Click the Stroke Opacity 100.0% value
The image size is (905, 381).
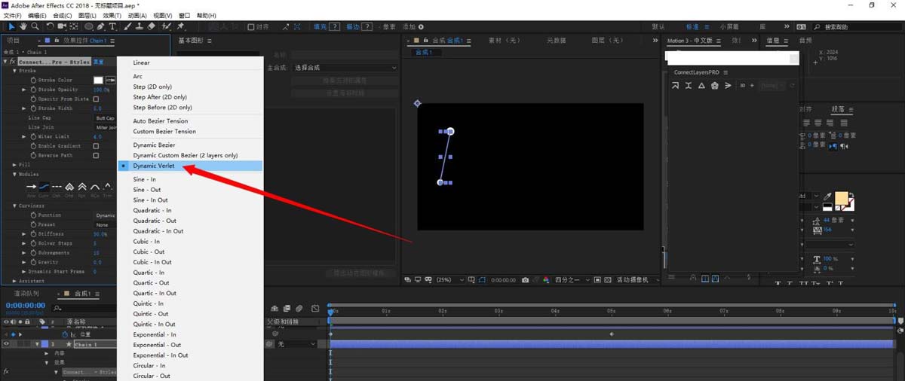point(102,90)
